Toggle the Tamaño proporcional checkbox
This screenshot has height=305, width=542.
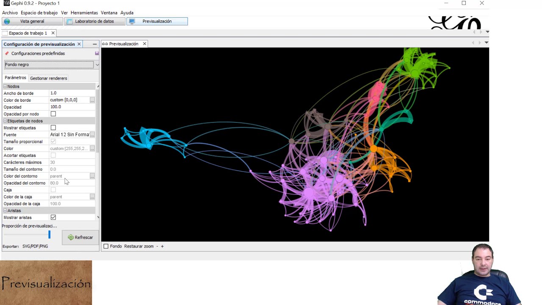[x=53, y=141]
